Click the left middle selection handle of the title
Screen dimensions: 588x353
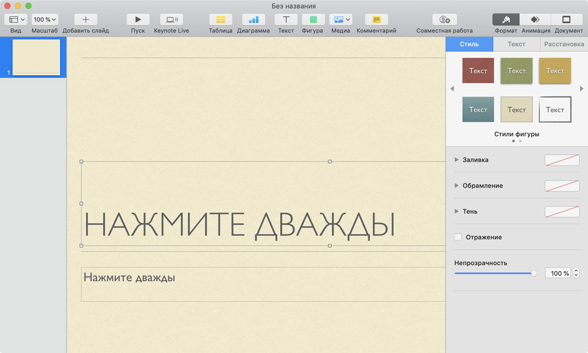tap(82, 204)
